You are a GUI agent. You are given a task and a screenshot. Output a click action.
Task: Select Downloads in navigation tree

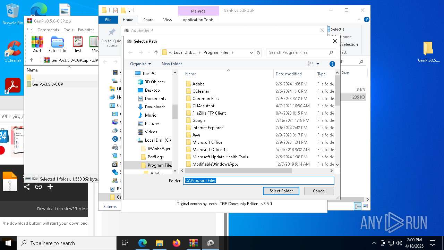155,107
